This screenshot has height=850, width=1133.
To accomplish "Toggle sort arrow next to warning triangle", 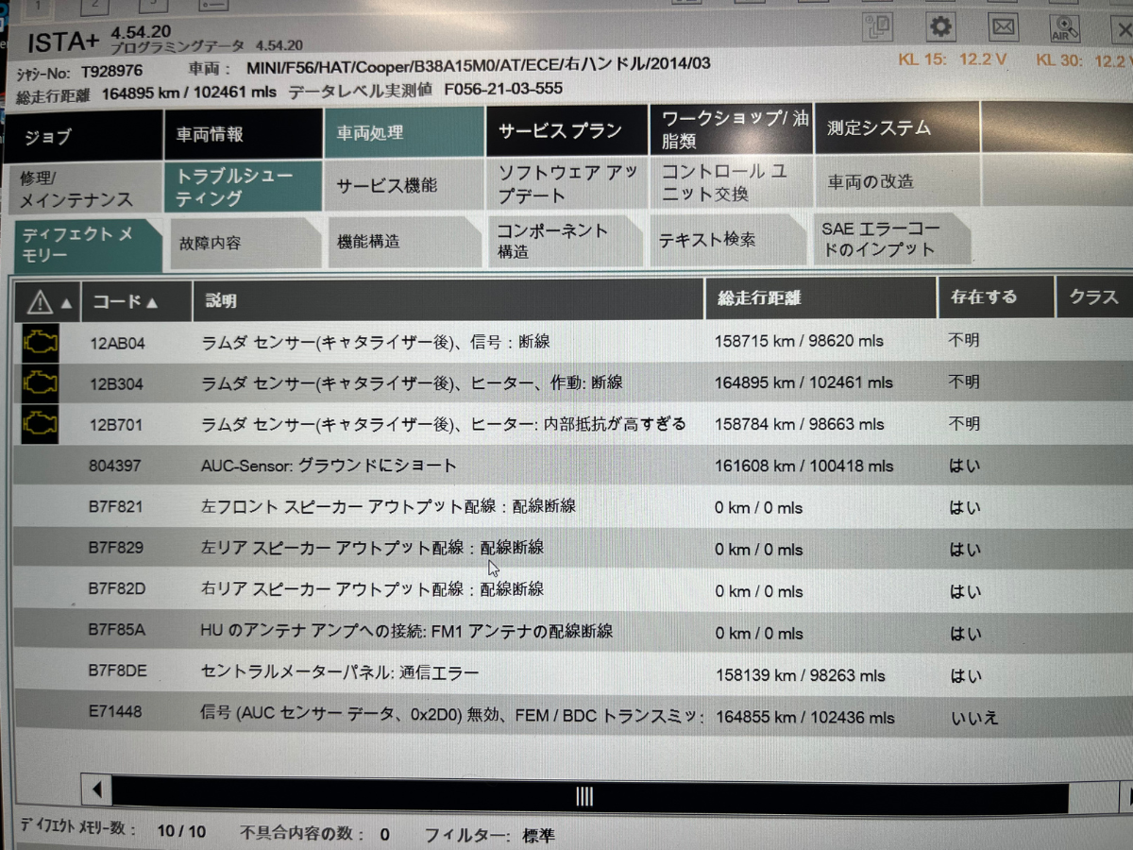I will coord(66,303).
